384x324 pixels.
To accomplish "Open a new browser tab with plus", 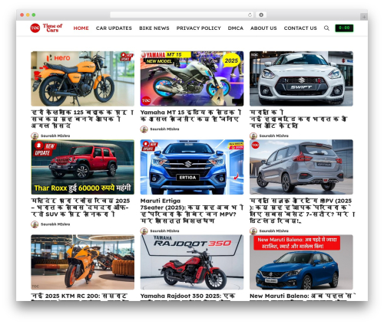I will coord(364,17).
